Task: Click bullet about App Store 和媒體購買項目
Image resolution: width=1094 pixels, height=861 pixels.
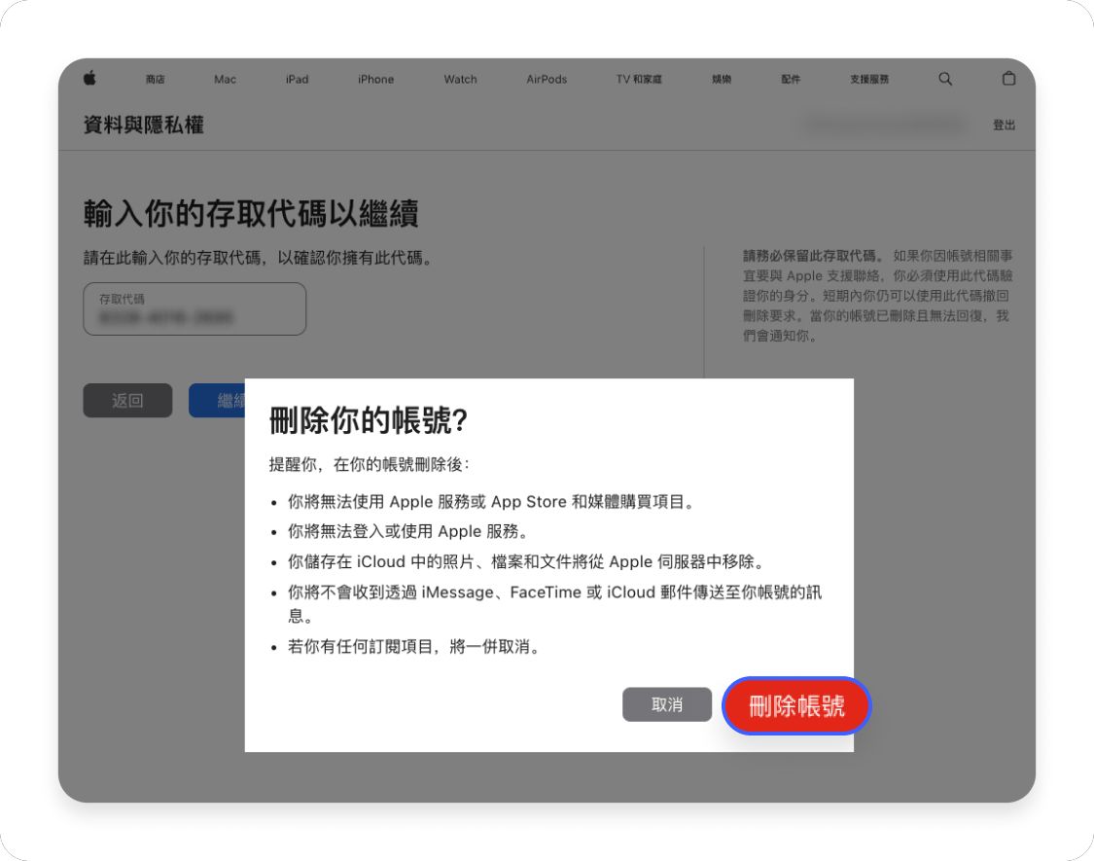Action: [x=492, y=501]
